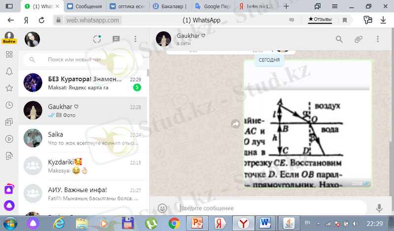Open the volume control in tray
The height and width of the screenshot is (231, 394).
(x=355, y=224)
